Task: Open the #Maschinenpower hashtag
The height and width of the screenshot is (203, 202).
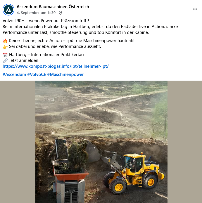Action: (65, 74)
